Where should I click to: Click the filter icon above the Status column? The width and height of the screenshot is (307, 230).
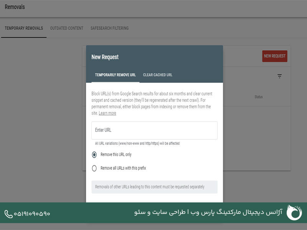click(x=279, y=76)
